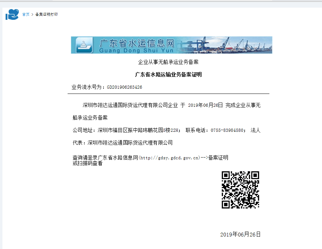
Task: Go to 首页 in the breadcrumb
Action: 26,15
